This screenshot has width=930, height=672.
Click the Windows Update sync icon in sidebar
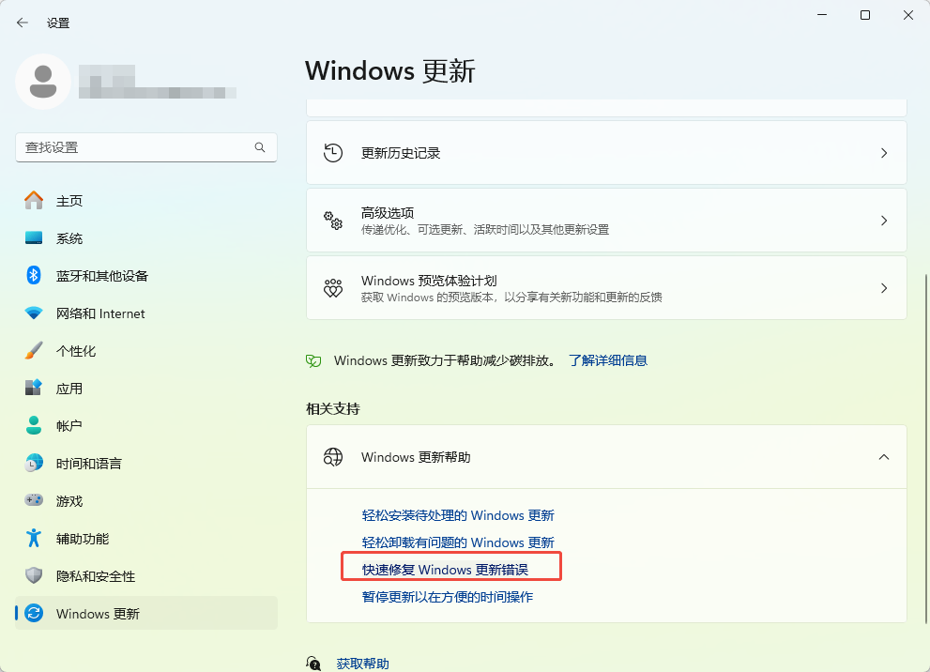34,613
